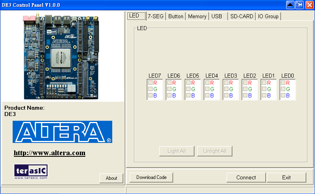Enable LED6 red checkbox
This screenshot has height=194, width=315.
[x=169, y=82]
